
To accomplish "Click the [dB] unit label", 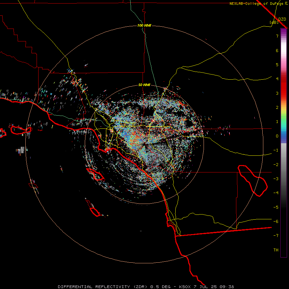I will point(274,22).
